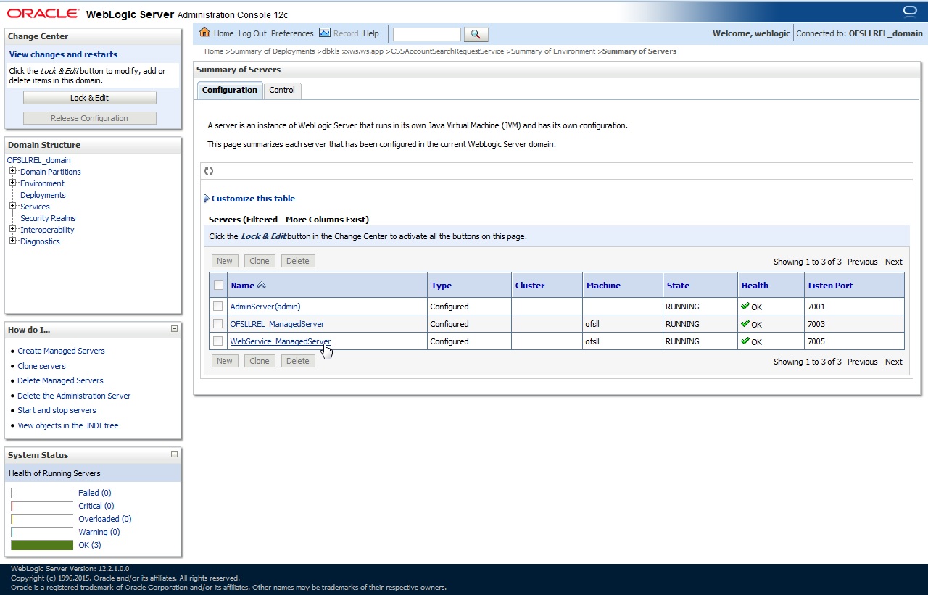Sort by the Machine column header
Viewport: 928px width, 595px height.
click(603, 286)
